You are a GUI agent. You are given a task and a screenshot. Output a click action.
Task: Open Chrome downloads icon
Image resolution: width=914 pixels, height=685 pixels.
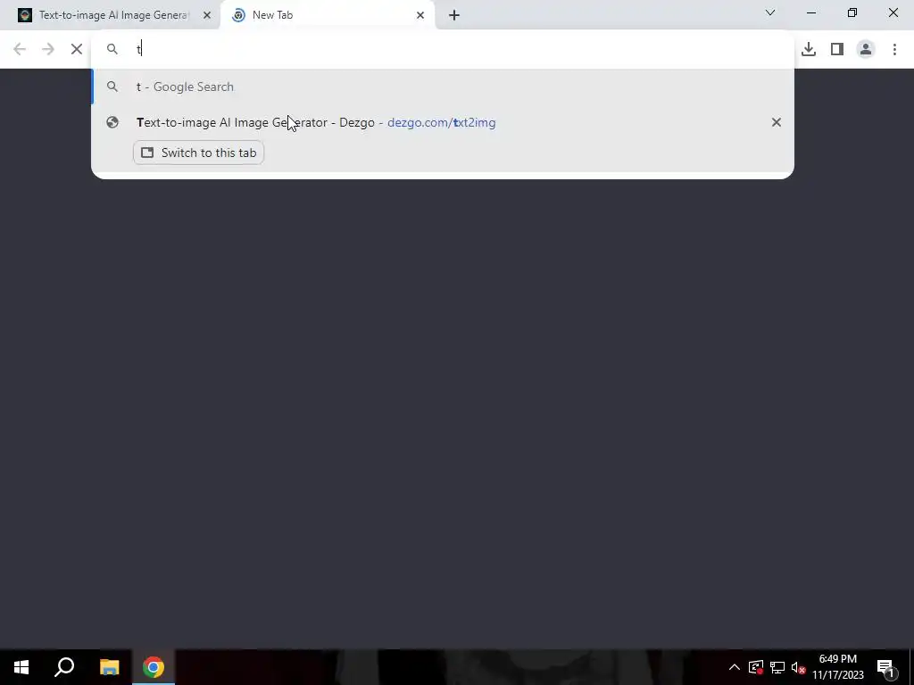809,50
